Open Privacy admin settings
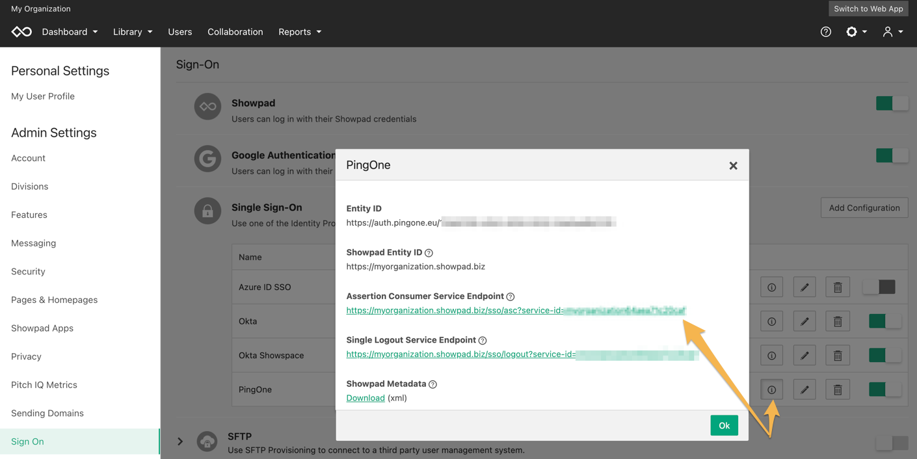Image resolution: width=917 pixels, height=459 pixels. click(x=26, y=356)
